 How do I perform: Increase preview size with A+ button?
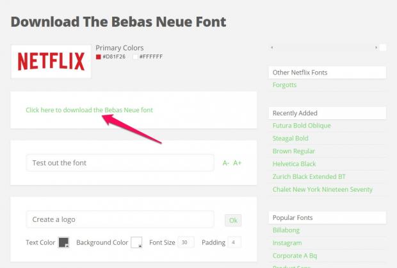pos(237,163)
